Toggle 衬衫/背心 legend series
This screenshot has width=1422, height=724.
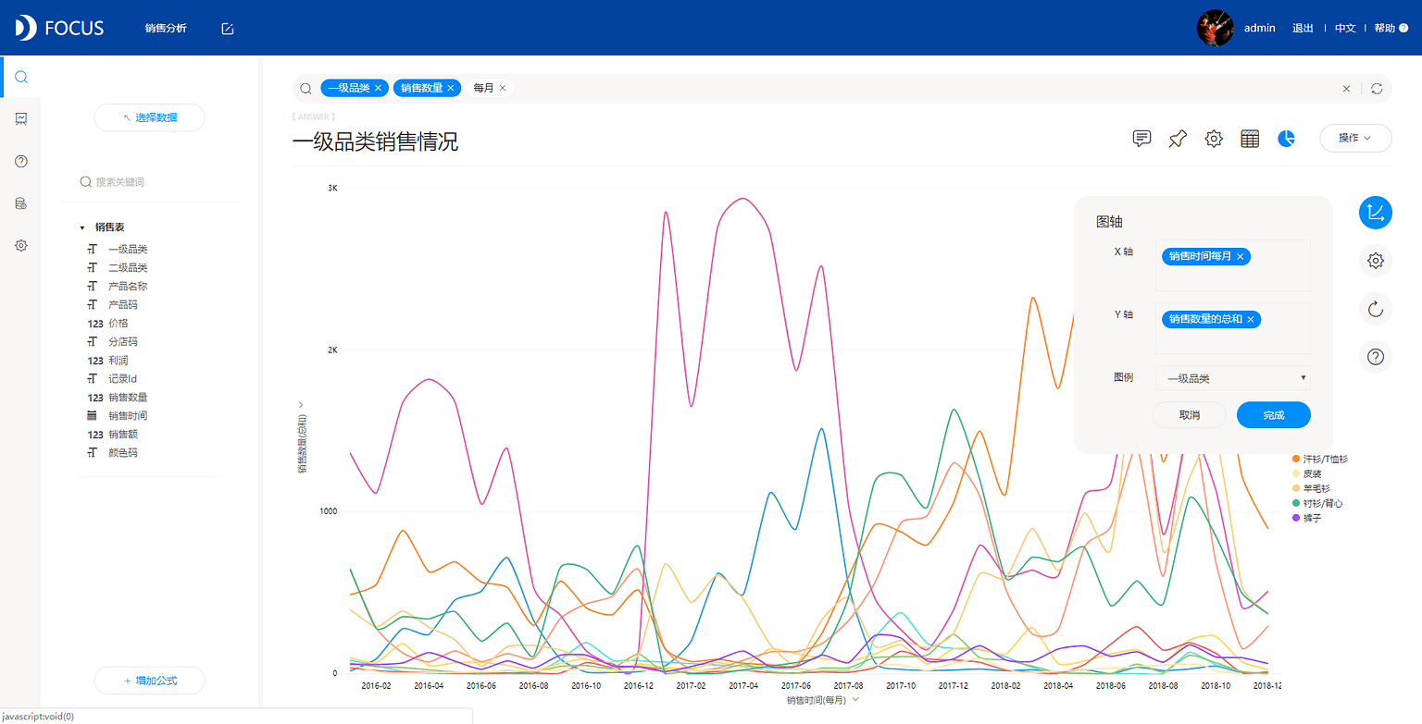click(x=1316, y=503)
